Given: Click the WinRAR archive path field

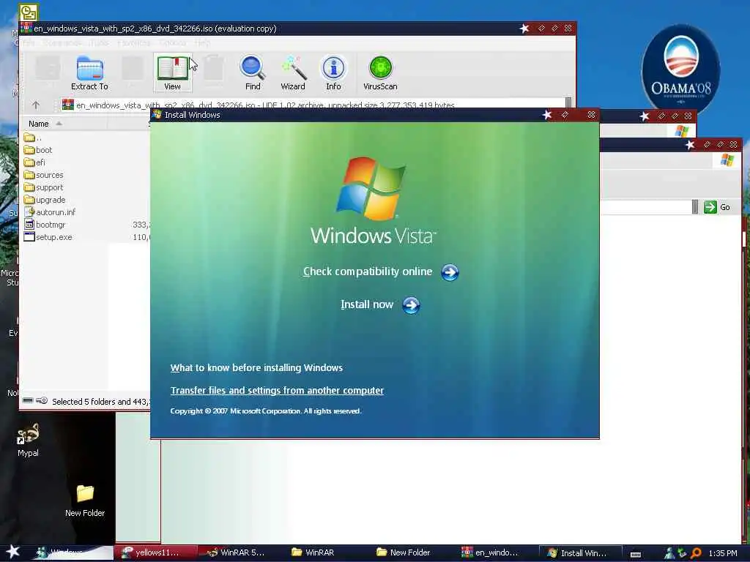Looking at the screenshot, I should pos(313,105).
